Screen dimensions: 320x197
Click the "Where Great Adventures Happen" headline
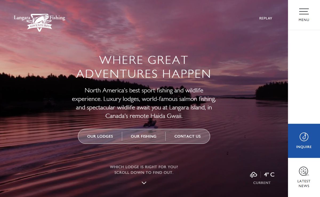coord(144,67)
